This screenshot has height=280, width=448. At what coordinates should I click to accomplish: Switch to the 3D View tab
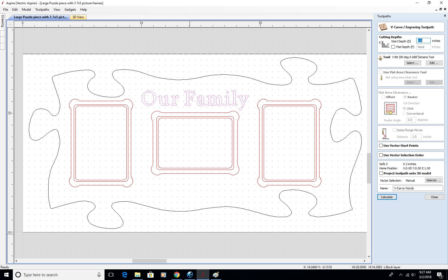click(78, 17)
